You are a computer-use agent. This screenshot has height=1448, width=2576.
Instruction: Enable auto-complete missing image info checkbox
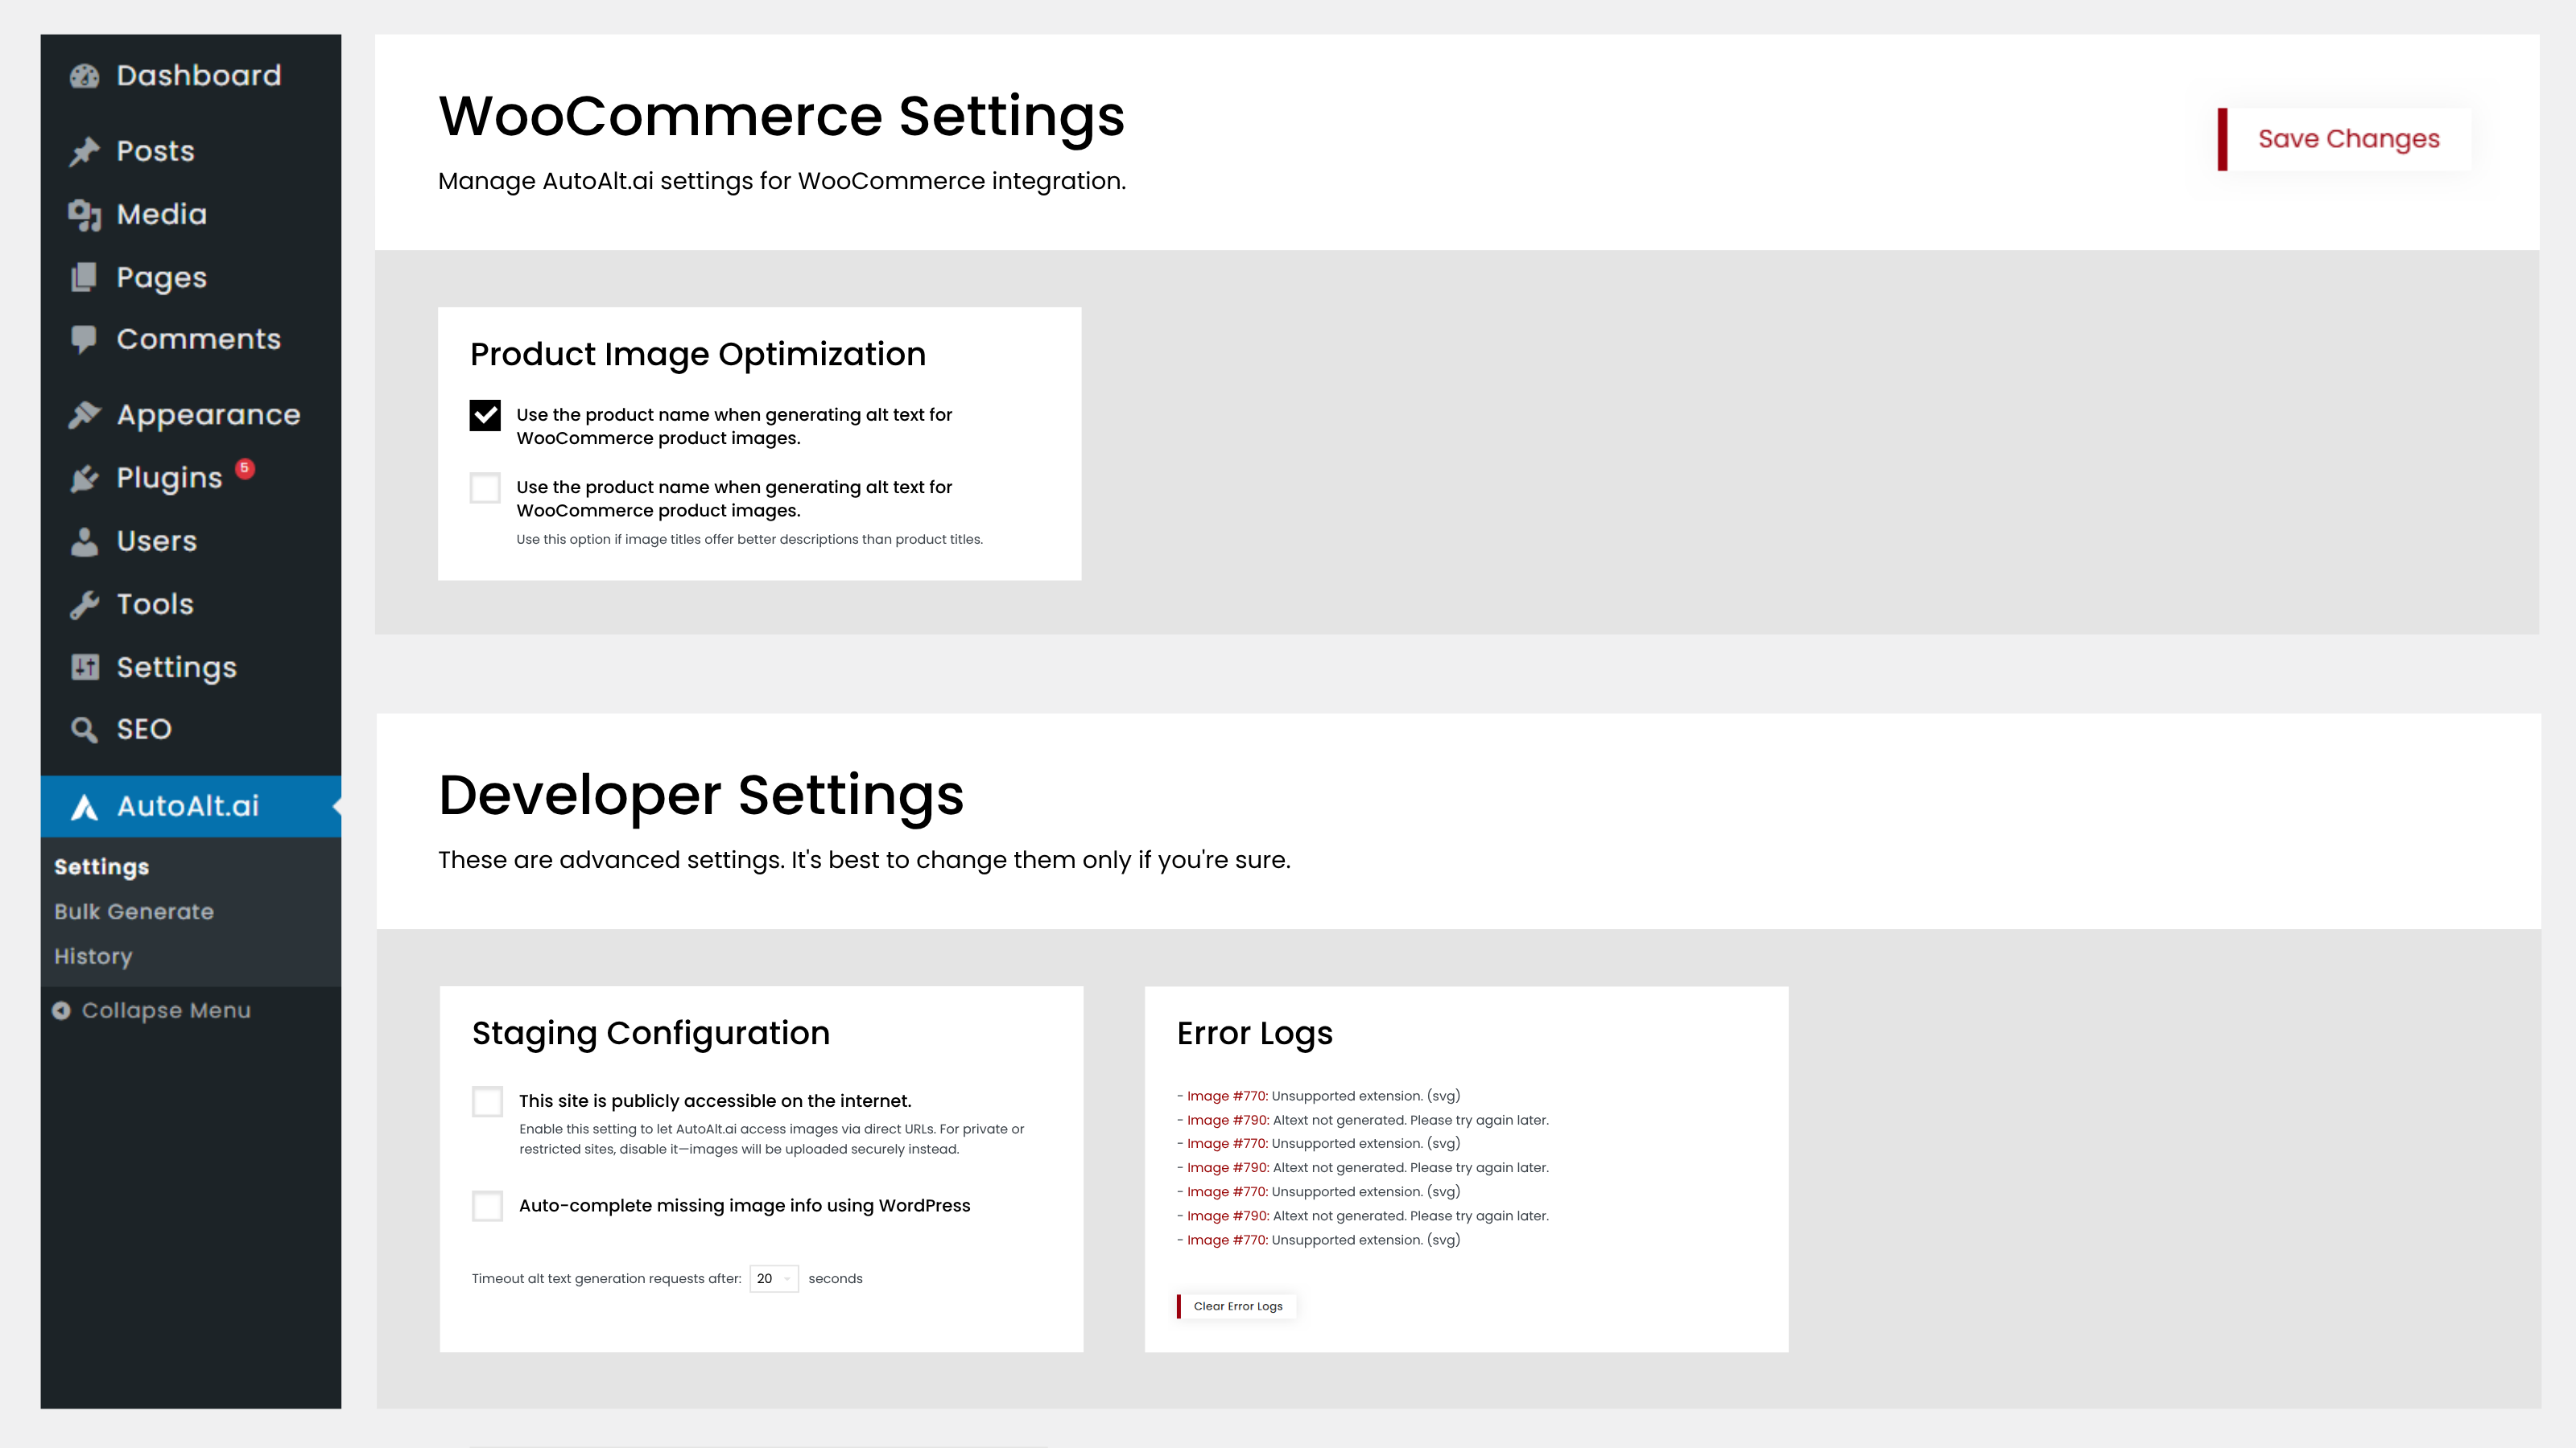click(x=487, y=1206)
